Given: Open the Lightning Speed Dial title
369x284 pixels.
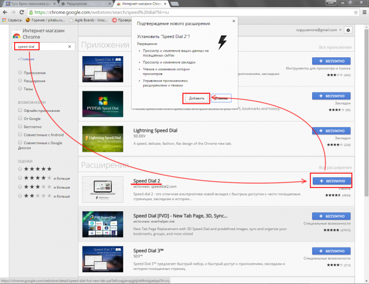Looking at the screenshot, I should click(156, 131).
